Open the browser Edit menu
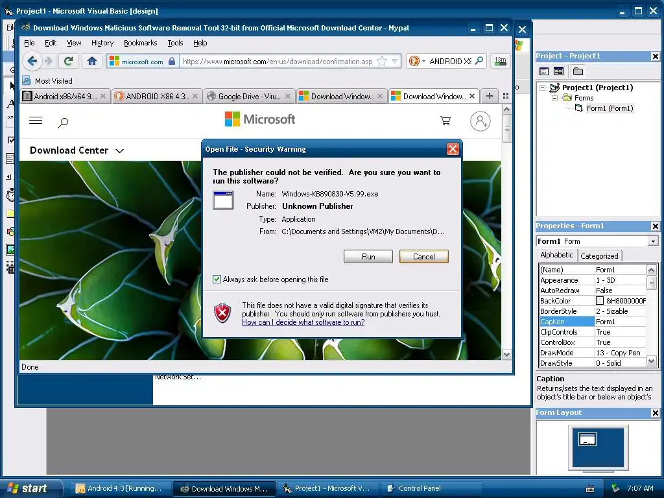 51,43
